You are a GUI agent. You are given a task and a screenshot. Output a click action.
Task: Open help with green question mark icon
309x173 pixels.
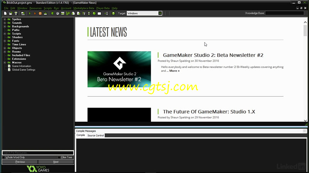[113, 13]
